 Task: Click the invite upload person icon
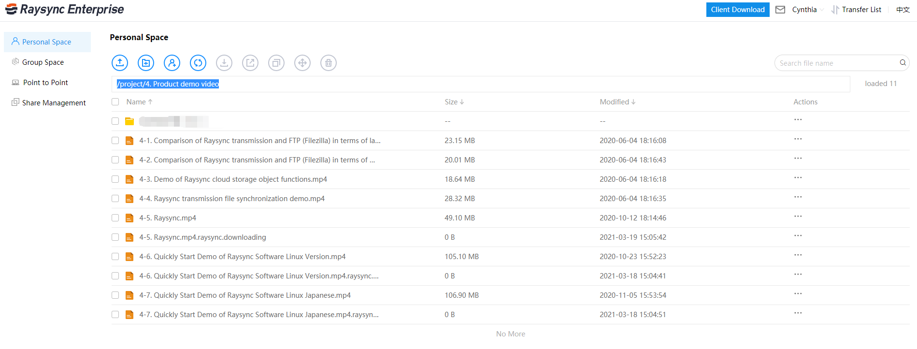pyautogui.click(x=172, y=63)
